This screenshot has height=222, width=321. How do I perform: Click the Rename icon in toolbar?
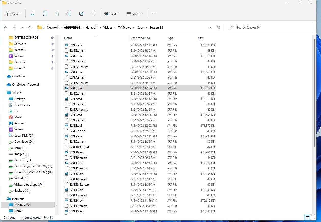tap(69, 14)
